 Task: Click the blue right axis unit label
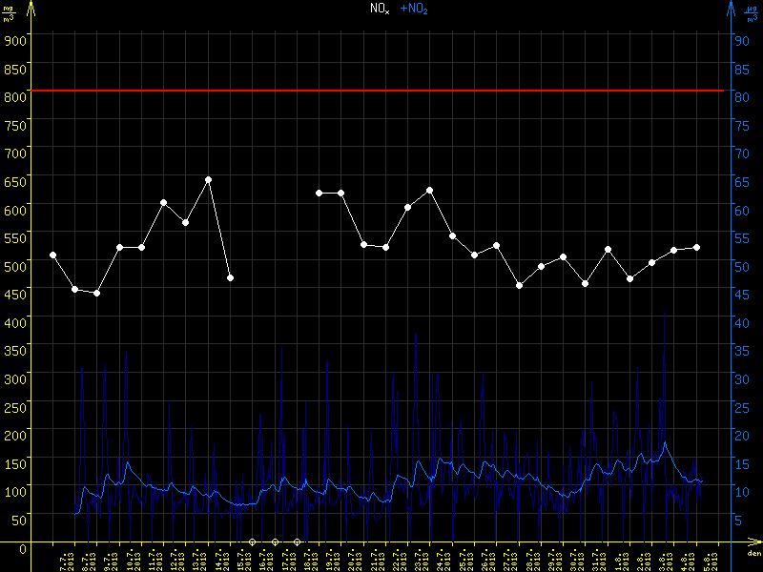click(x=753, y=11)
